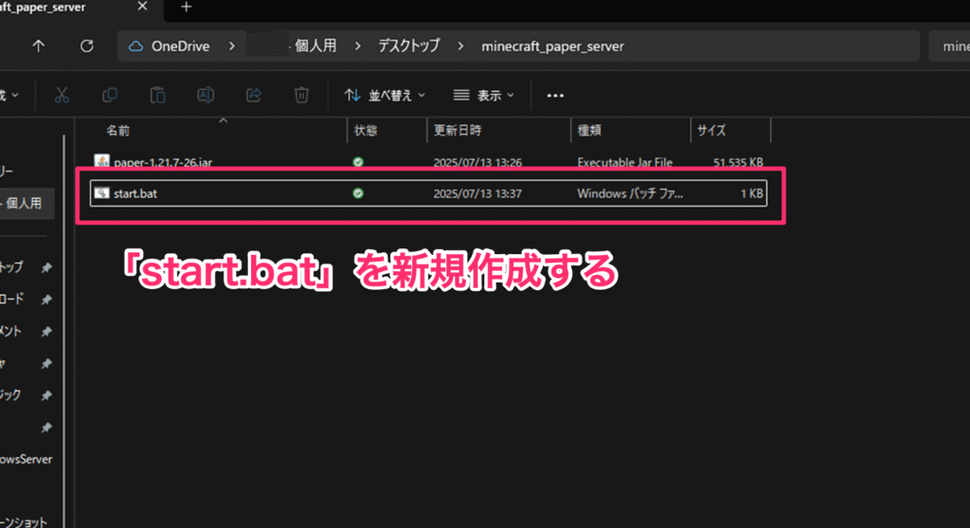The image size is (970, 528).
Task: Click the search box at right
Action: (x=949, y=46)
